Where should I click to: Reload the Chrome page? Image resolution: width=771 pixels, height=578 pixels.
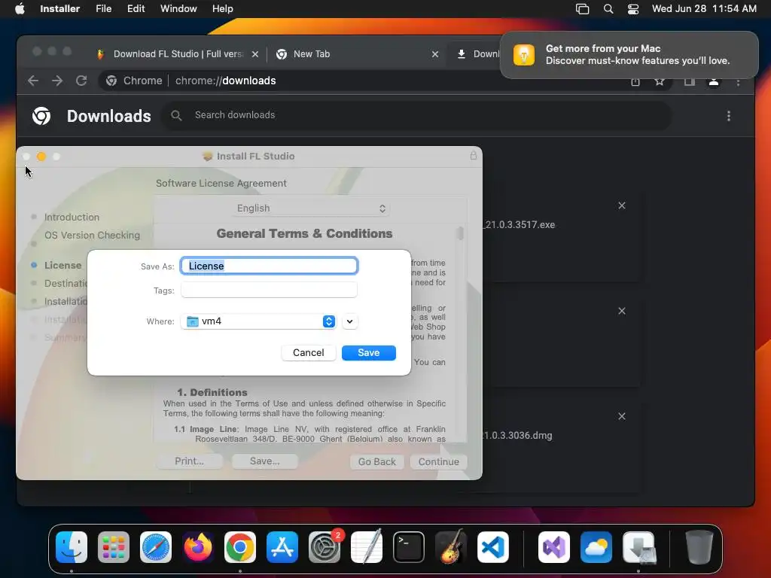[81, 81]
